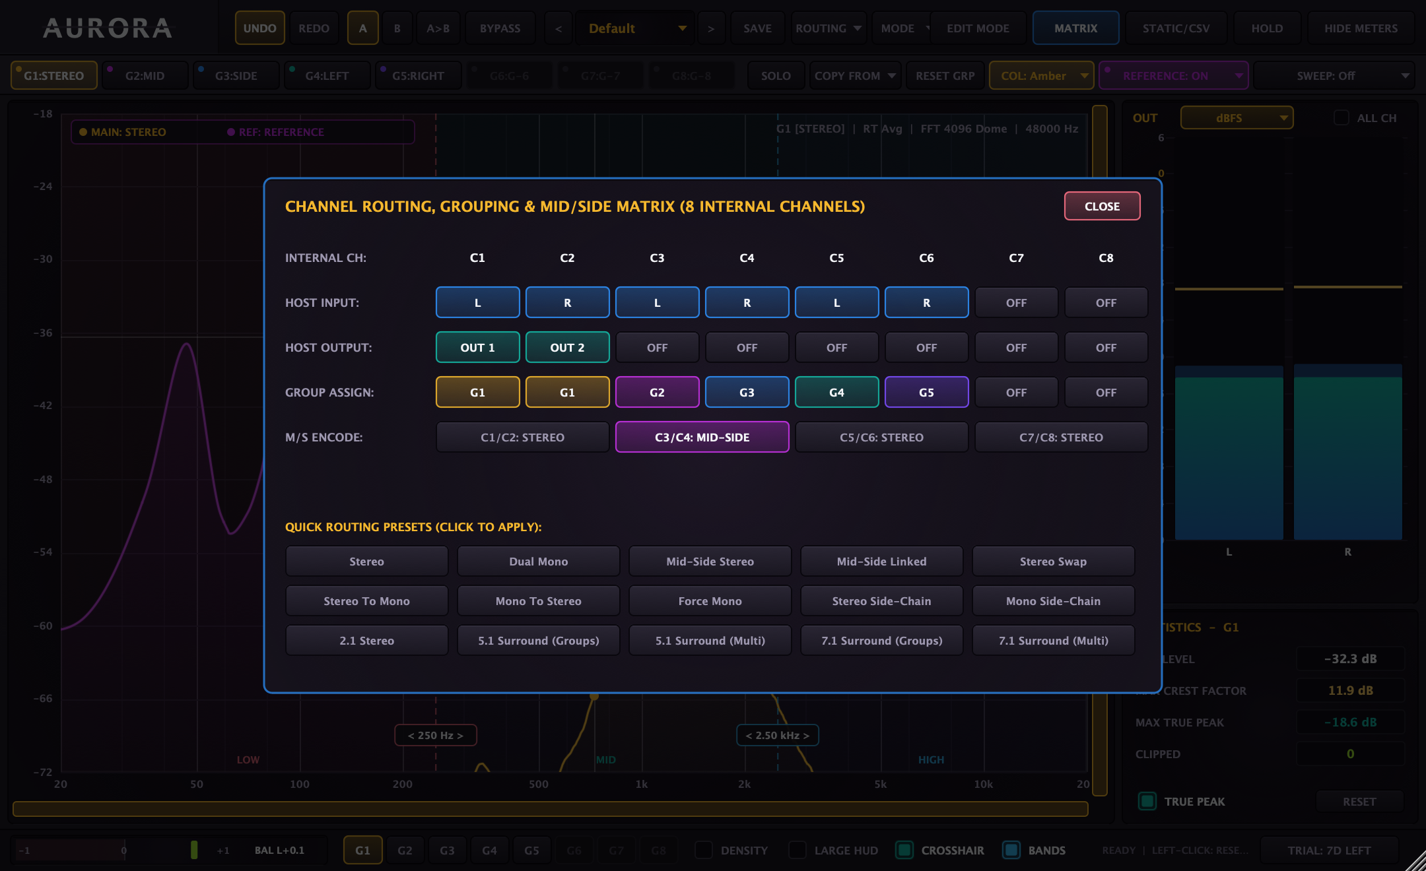This screenshot has height=871, width=1426.
Task: Apply the Stereo Swap routing preset
Action: pyautogui.click(x=1053, y=562)
